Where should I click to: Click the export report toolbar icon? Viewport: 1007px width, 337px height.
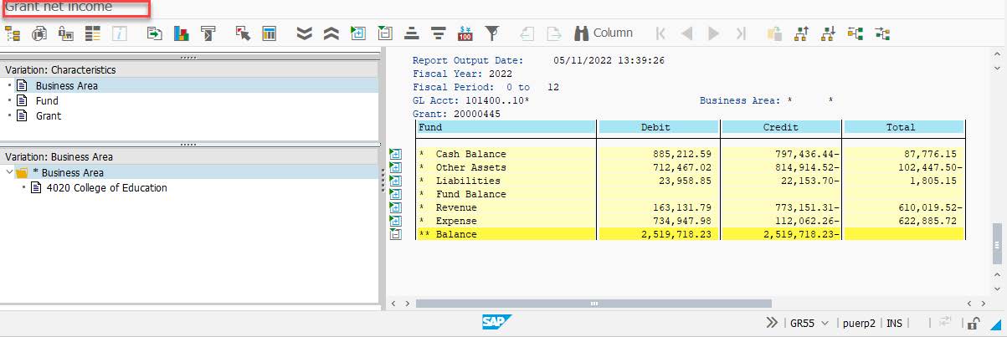coord(155,33)
